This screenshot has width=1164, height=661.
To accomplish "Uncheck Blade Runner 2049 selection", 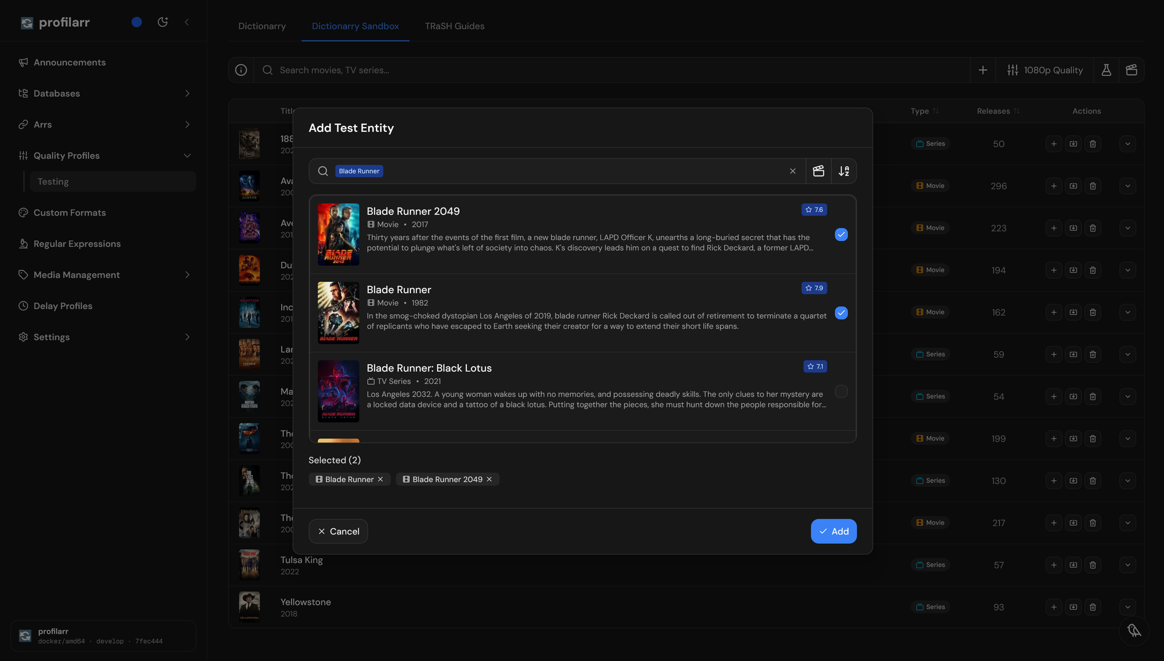I will point(841,234).
